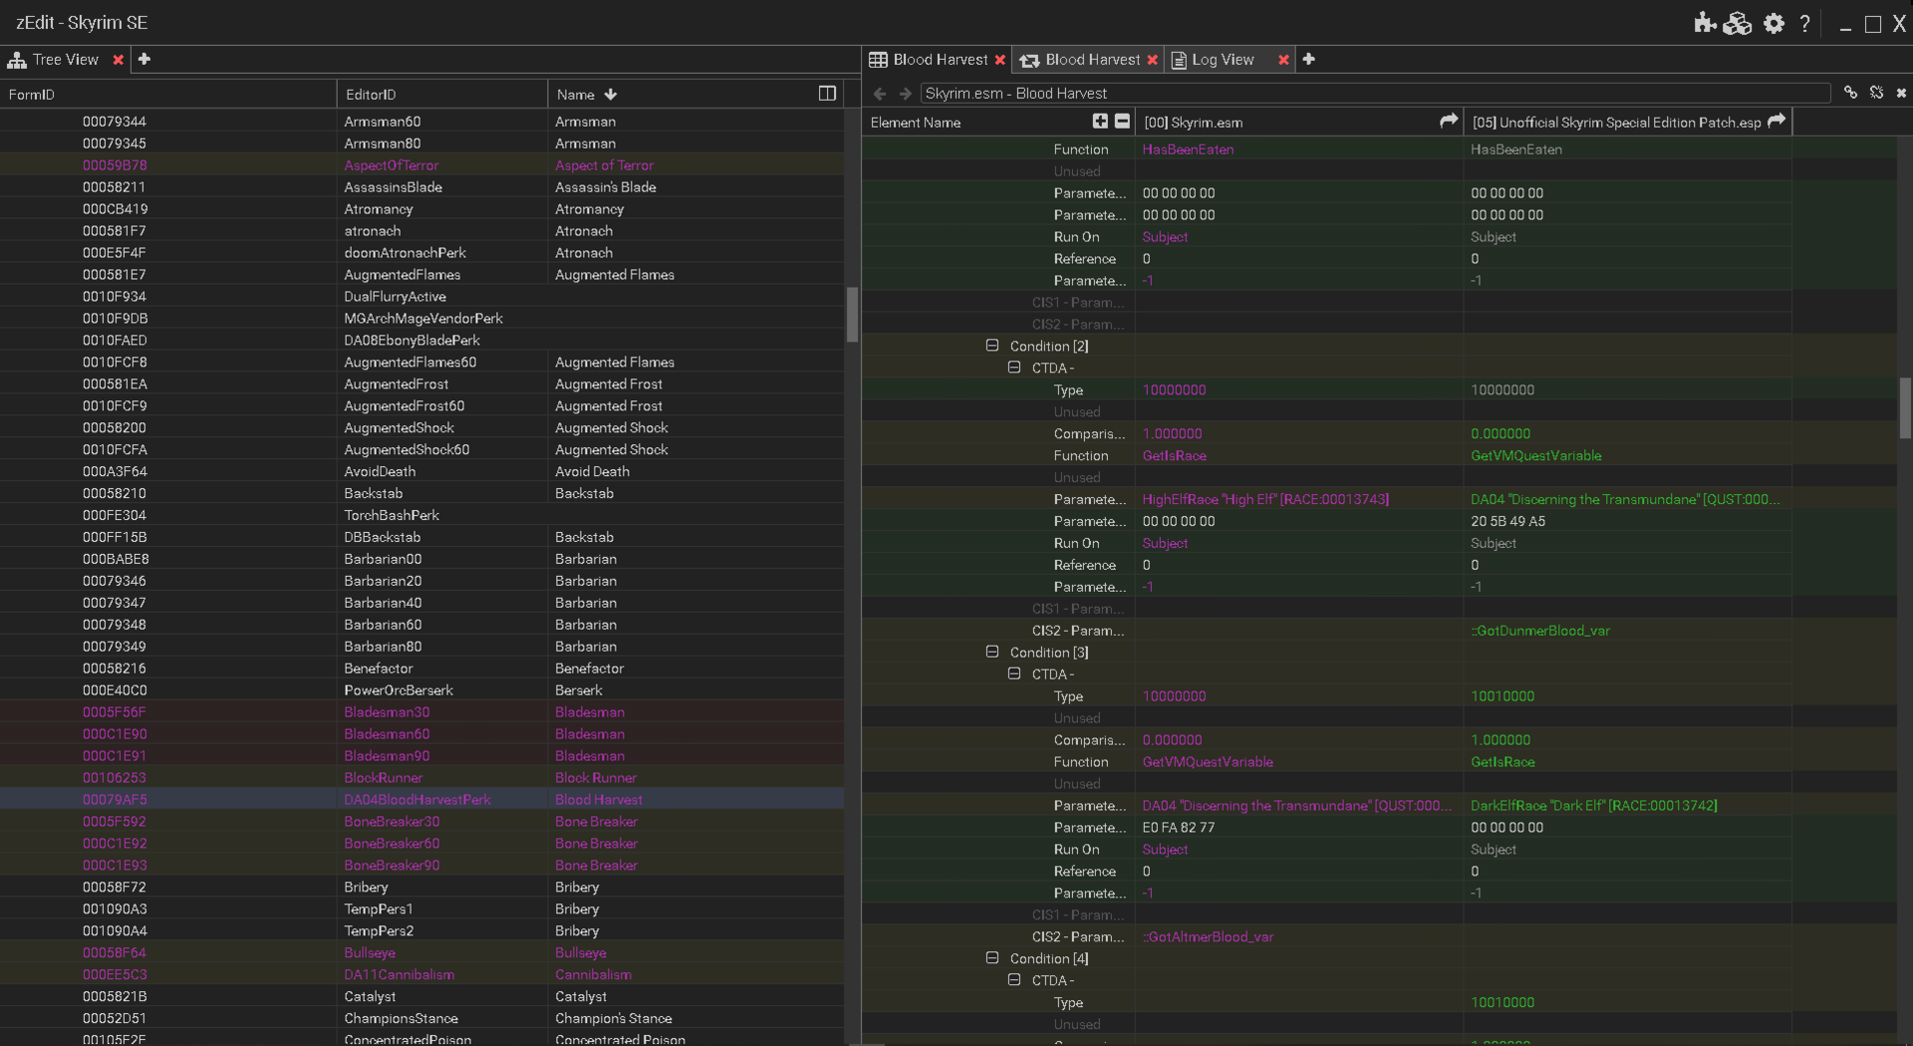Click the [00] Skyrim.esm column header label
This screenshot has height=1046, width=1913.
coord(1193,123)
